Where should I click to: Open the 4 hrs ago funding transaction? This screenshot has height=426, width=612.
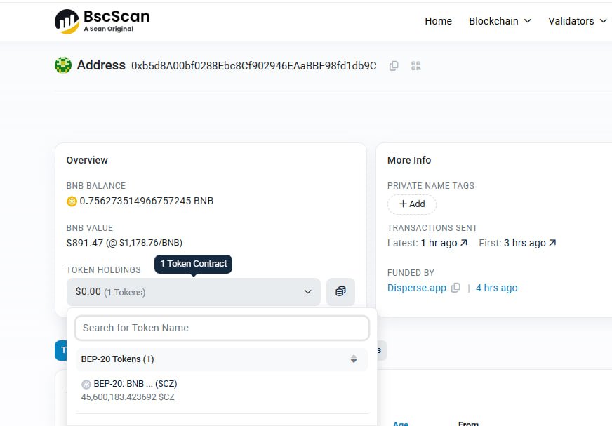pos(496,288)
